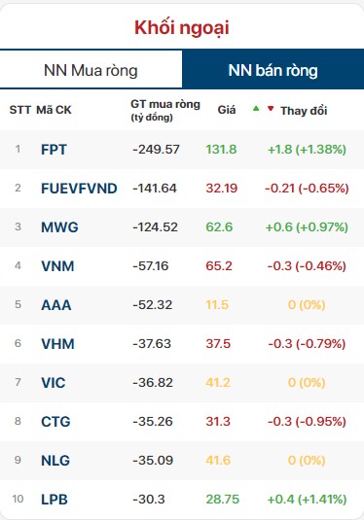Open LPB stock details

tap(55, 500)
